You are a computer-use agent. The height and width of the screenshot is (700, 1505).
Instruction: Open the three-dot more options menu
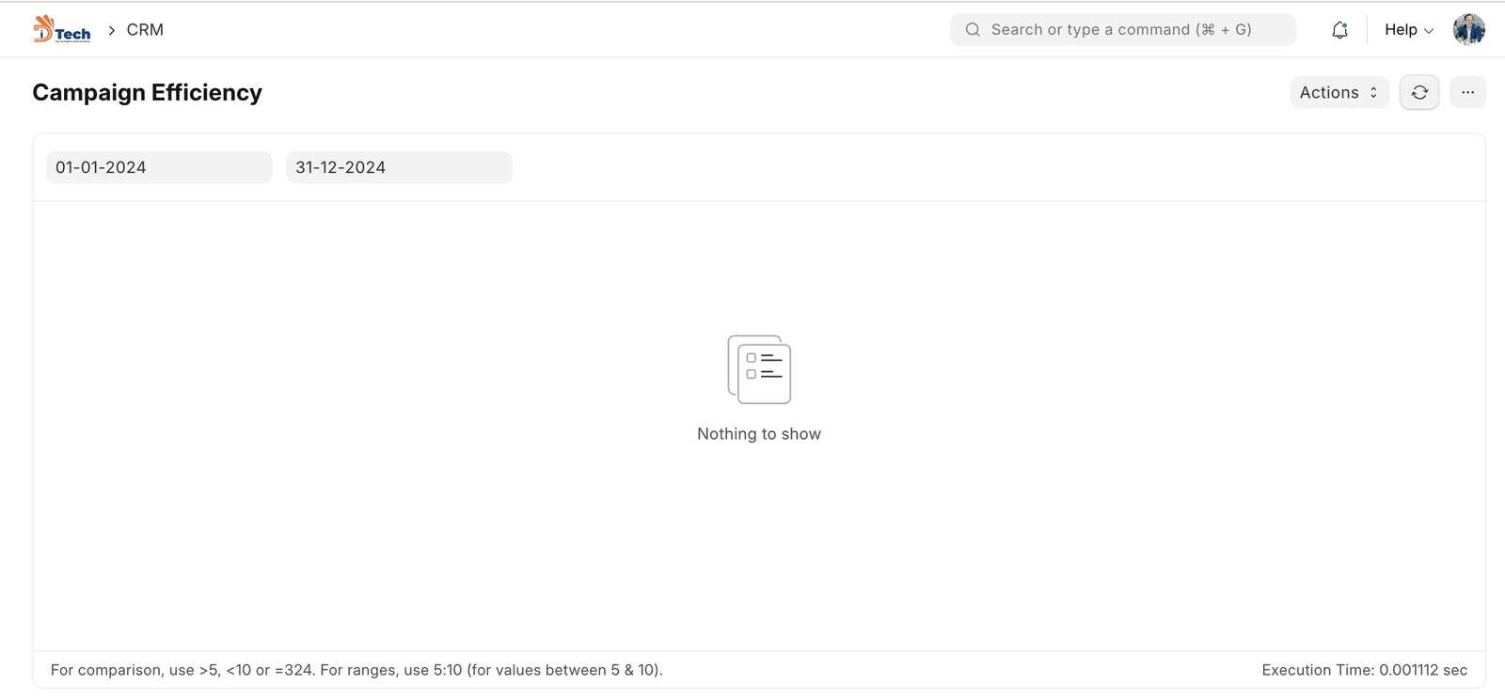click(x=1467, y=93)
